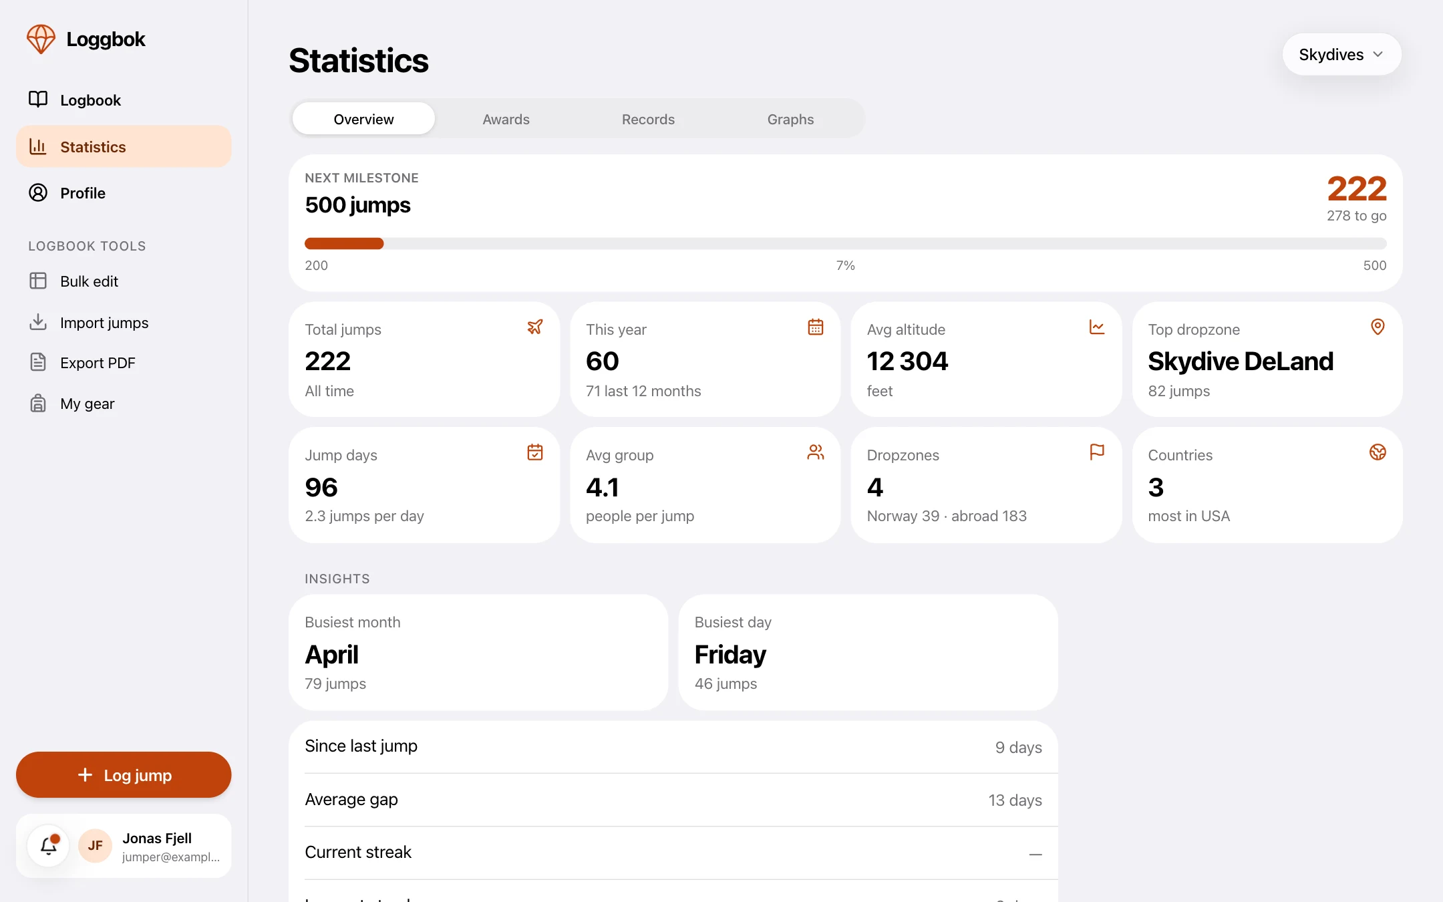Click the Busiest month April card
Viewport: 1443px width, 902px height.
(x=478, y=652)
